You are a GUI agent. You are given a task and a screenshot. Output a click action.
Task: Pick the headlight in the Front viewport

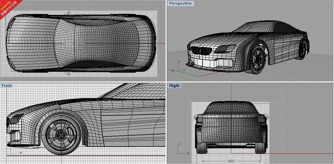[16, 119]
